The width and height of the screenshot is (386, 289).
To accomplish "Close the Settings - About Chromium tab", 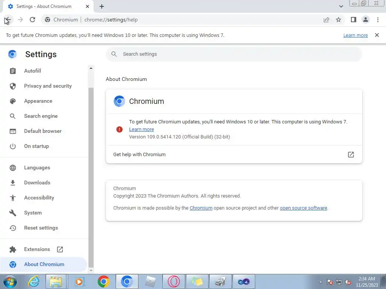I will [x=87, y=6].
